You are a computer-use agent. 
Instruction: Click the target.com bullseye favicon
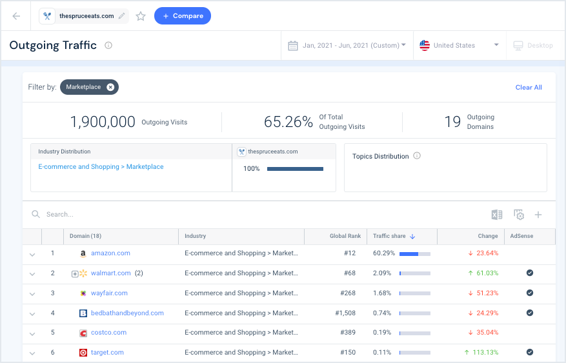pos(83,353)
